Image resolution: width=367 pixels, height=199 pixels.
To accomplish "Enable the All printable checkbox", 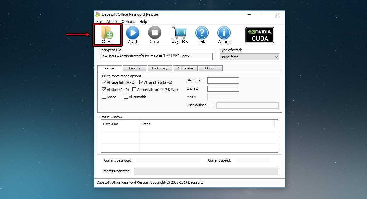I will (x=126, y=97).
